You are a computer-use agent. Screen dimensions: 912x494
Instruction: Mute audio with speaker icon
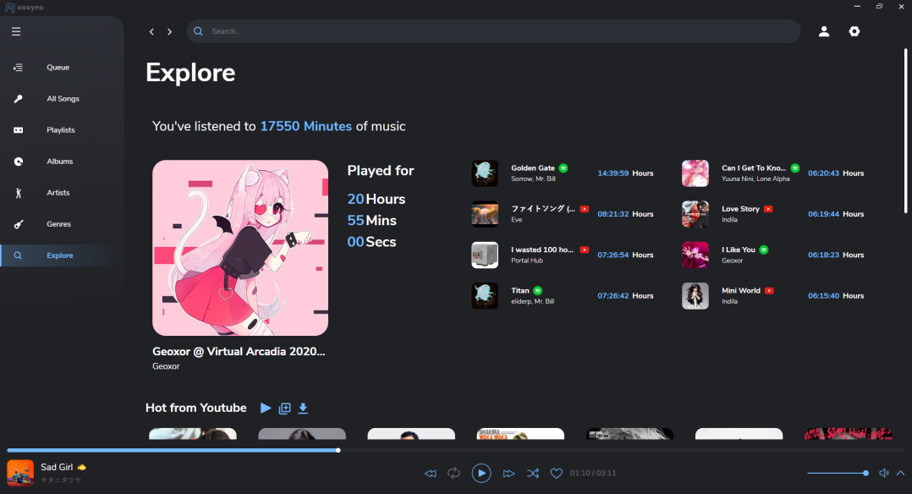[884, 473]
